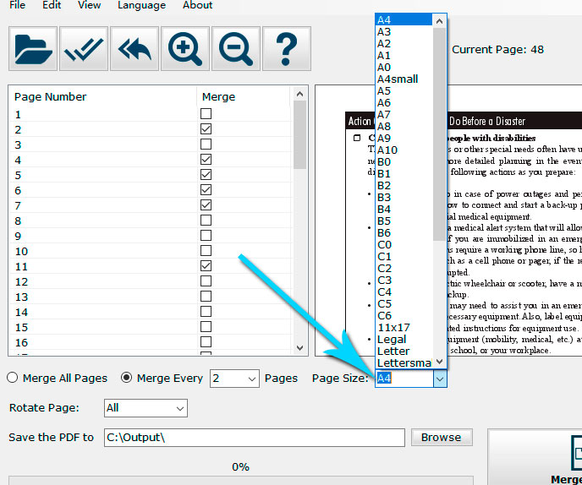Open help with the question mark icon
Screen dimensions: 582x485
tap(287, 48)
